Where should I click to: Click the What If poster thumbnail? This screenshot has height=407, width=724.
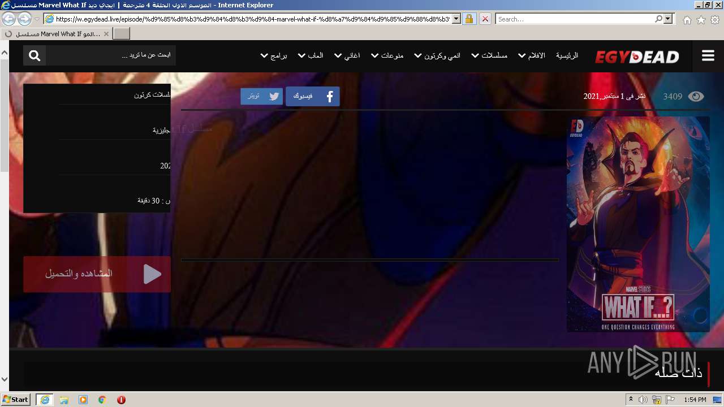[638, 224]
